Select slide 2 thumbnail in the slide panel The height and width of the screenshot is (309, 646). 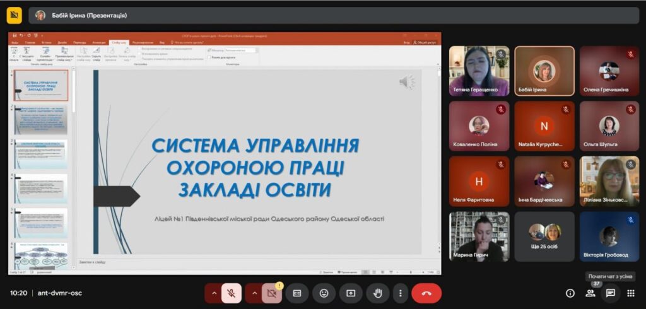pos(41,119)
